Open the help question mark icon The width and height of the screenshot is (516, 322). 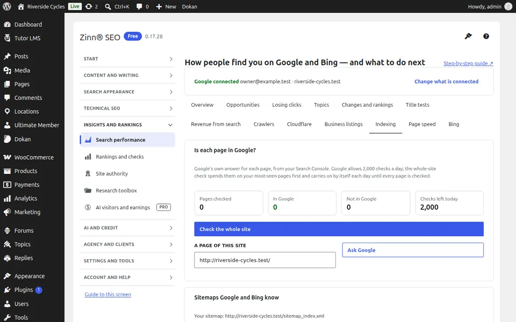(486, 36)
